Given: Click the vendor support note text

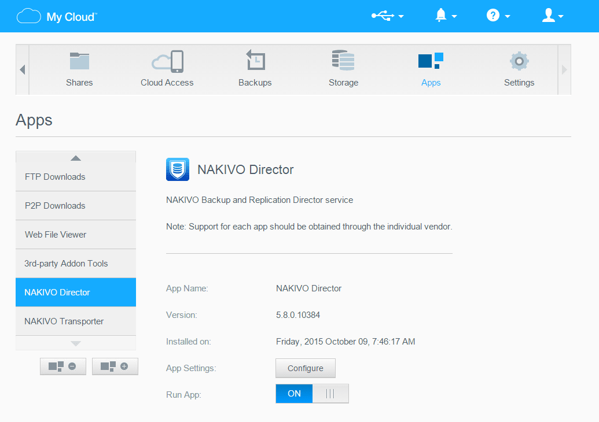Looking at the screenshot, I should click(309, 227).
